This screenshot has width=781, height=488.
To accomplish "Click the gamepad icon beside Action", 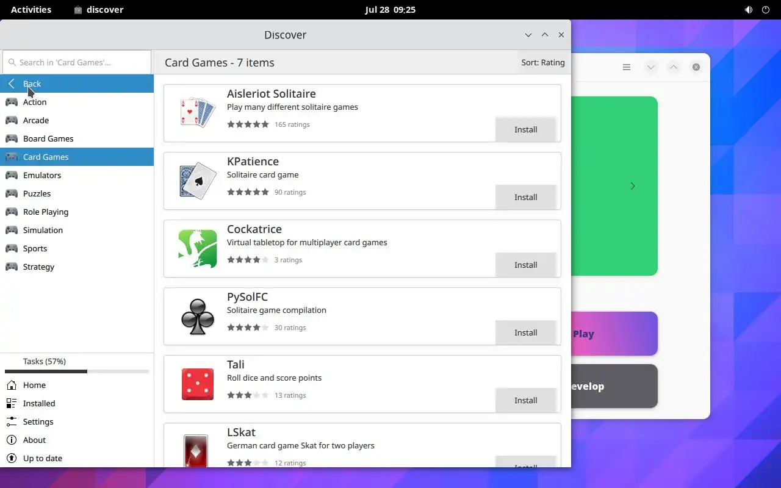I will [12, 102].
